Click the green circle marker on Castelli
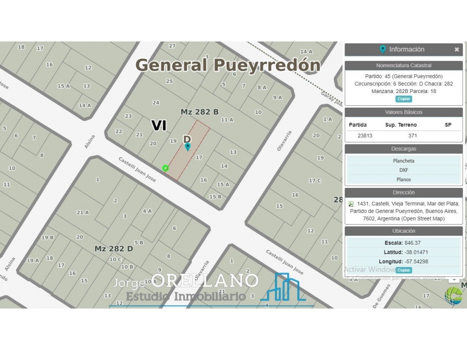Screen dimensions: 467x350 pos(166,168)
